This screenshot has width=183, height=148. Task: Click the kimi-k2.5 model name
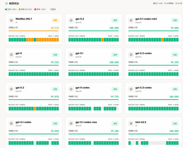(141, 122)
